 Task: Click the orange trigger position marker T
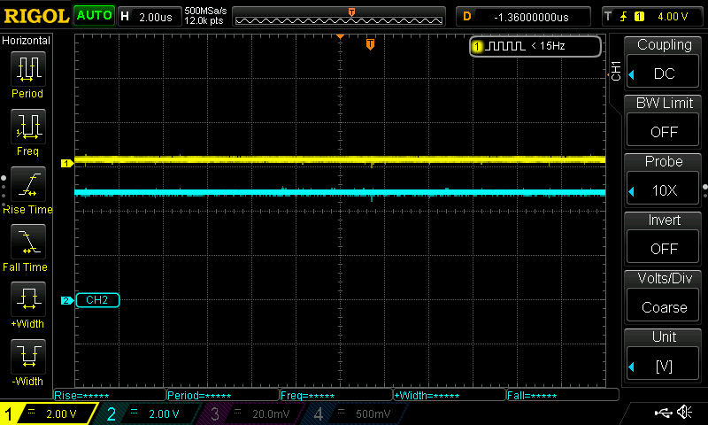(x=370, y=44)
